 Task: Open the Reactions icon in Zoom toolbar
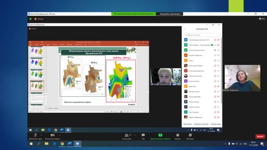tap(190, 136)
